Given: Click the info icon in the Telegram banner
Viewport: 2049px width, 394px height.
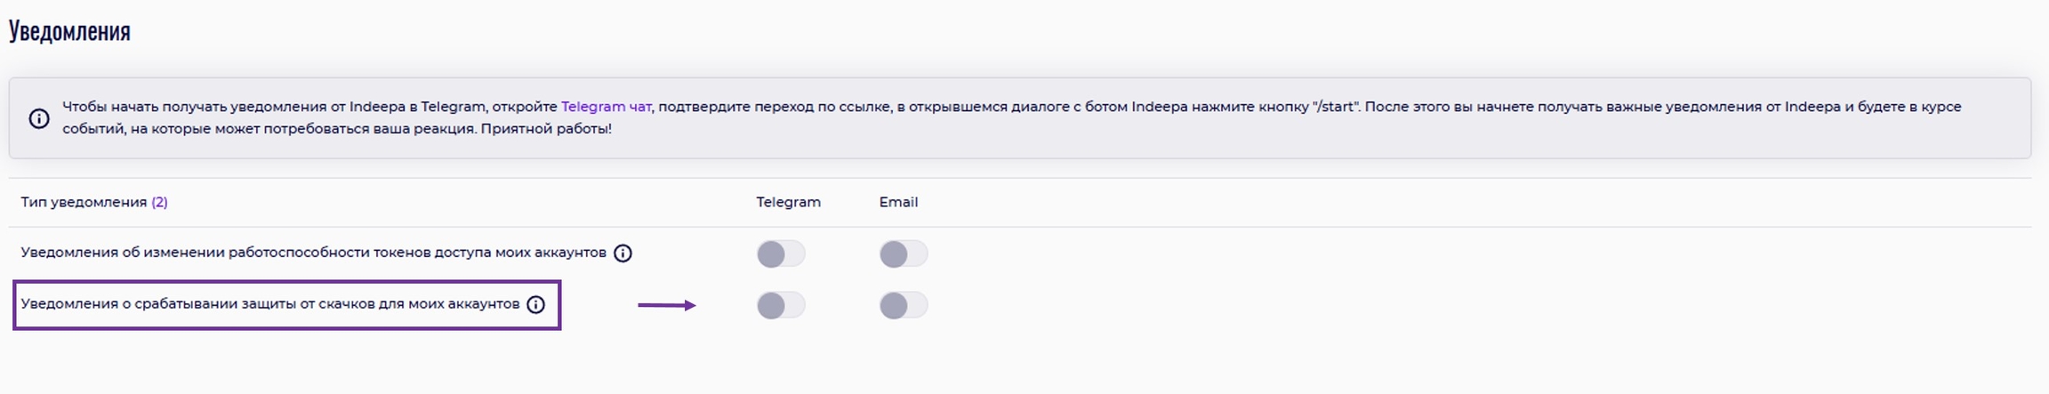Looking at the screenshot, I should [39, 118].
